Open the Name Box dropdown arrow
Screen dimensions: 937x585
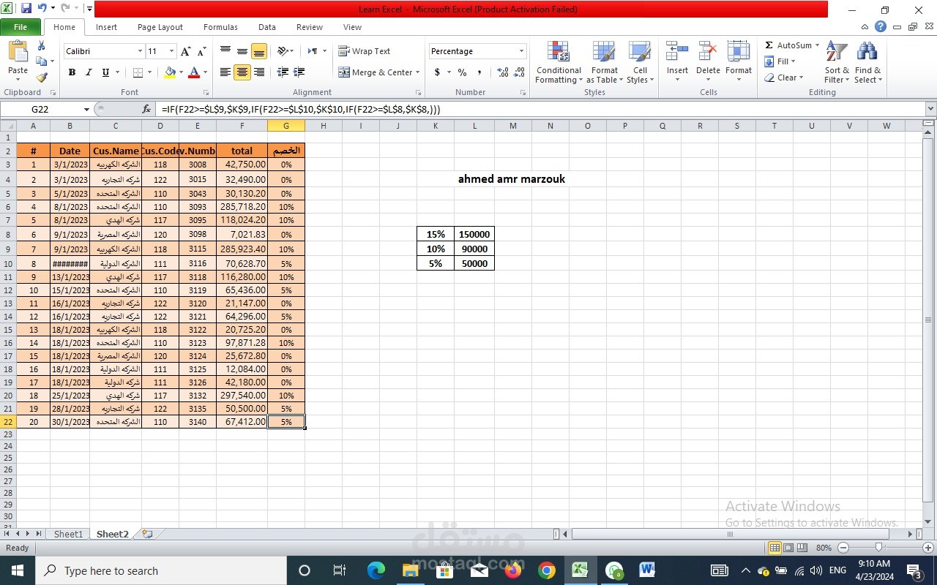coord(86,109)
